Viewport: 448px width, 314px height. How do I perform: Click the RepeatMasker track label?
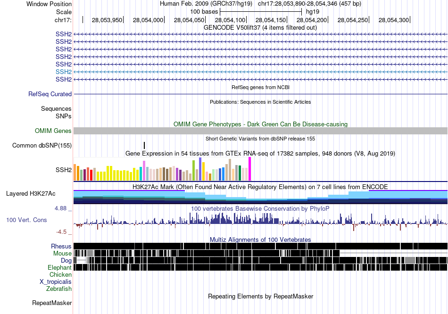click(52, 303)
